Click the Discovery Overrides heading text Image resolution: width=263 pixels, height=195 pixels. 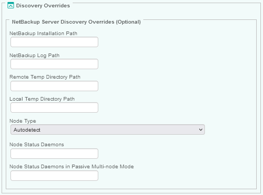(x=43, y=6)
